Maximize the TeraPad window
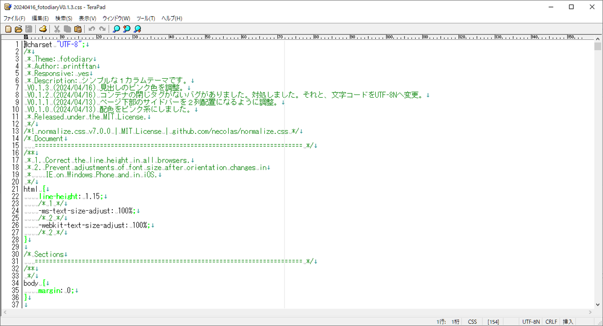This screenshot has height=326, width=603. coord(571,7)
